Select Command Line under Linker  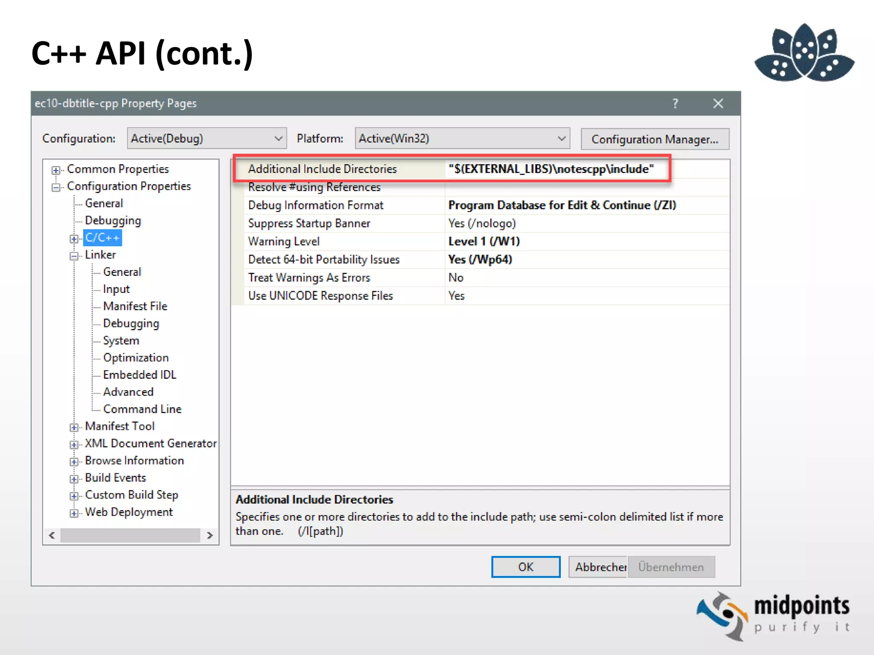[x=142, y=409]
